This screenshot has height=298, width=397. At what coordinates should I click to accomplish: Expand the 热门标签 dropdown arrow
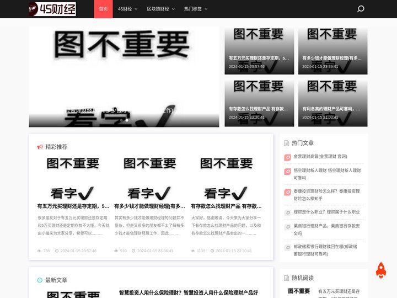(x=206, y=9)
